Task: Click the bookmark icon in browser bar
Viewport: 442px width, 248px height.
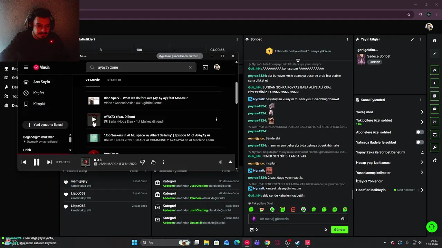Action: [409, 14]
